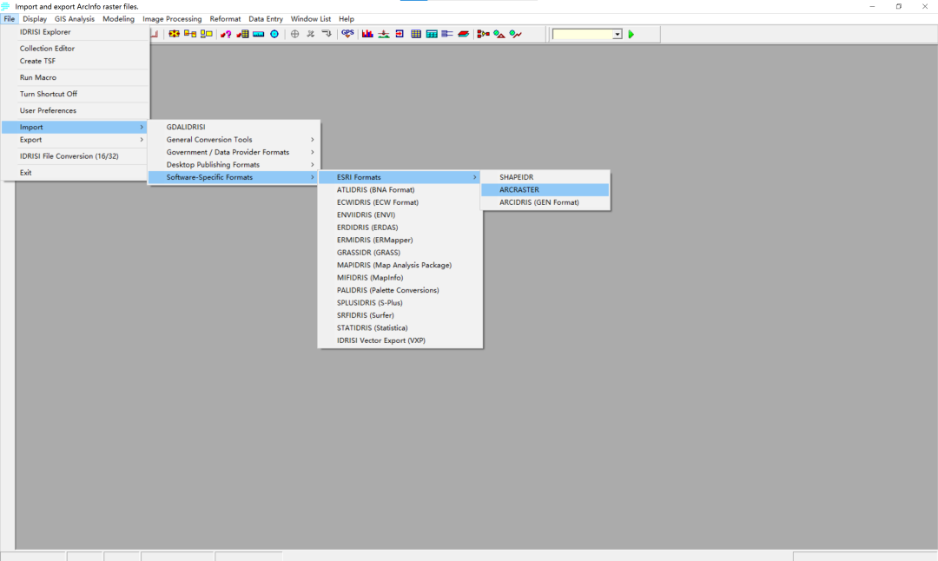Click the cursor inquiry icon with question mark
The image size is (938, 561).
click(226, 34)
